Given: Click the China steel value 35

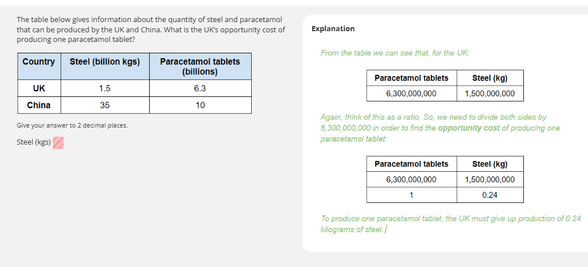Looking at the screenshot, I should tap(105, 105).
